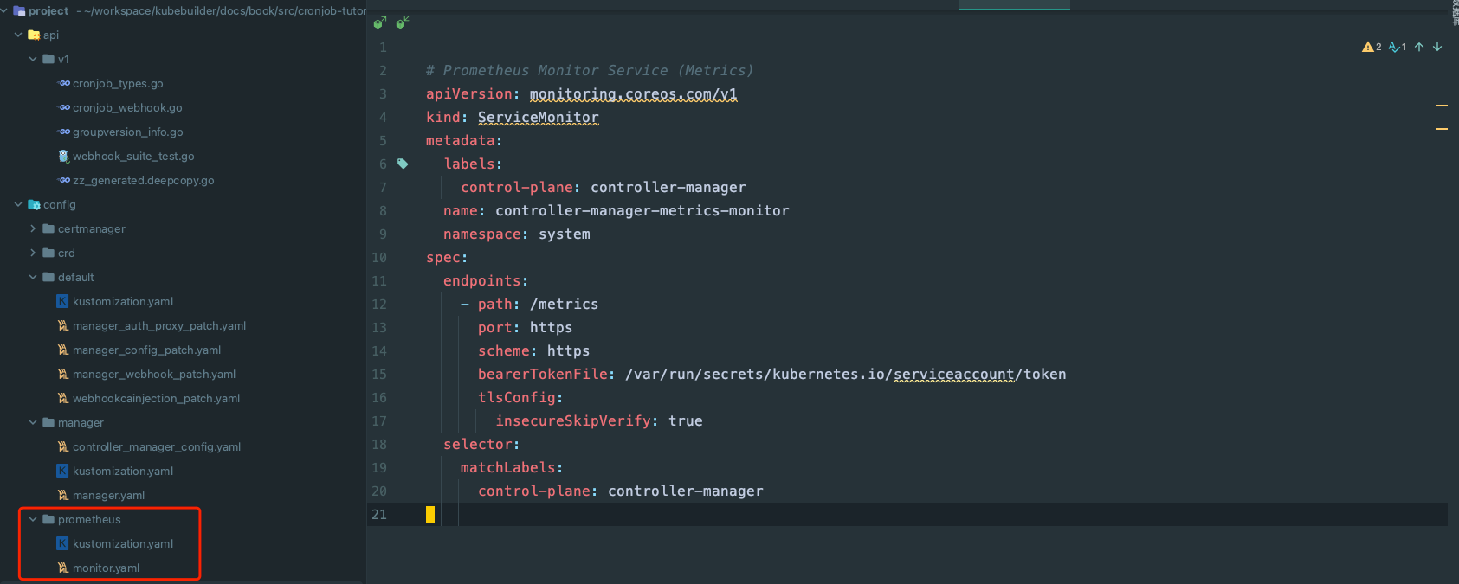The image size is (1459, 584).
Task: Jump to next highlighted error arrow
Action: (x=1437, y=47)
